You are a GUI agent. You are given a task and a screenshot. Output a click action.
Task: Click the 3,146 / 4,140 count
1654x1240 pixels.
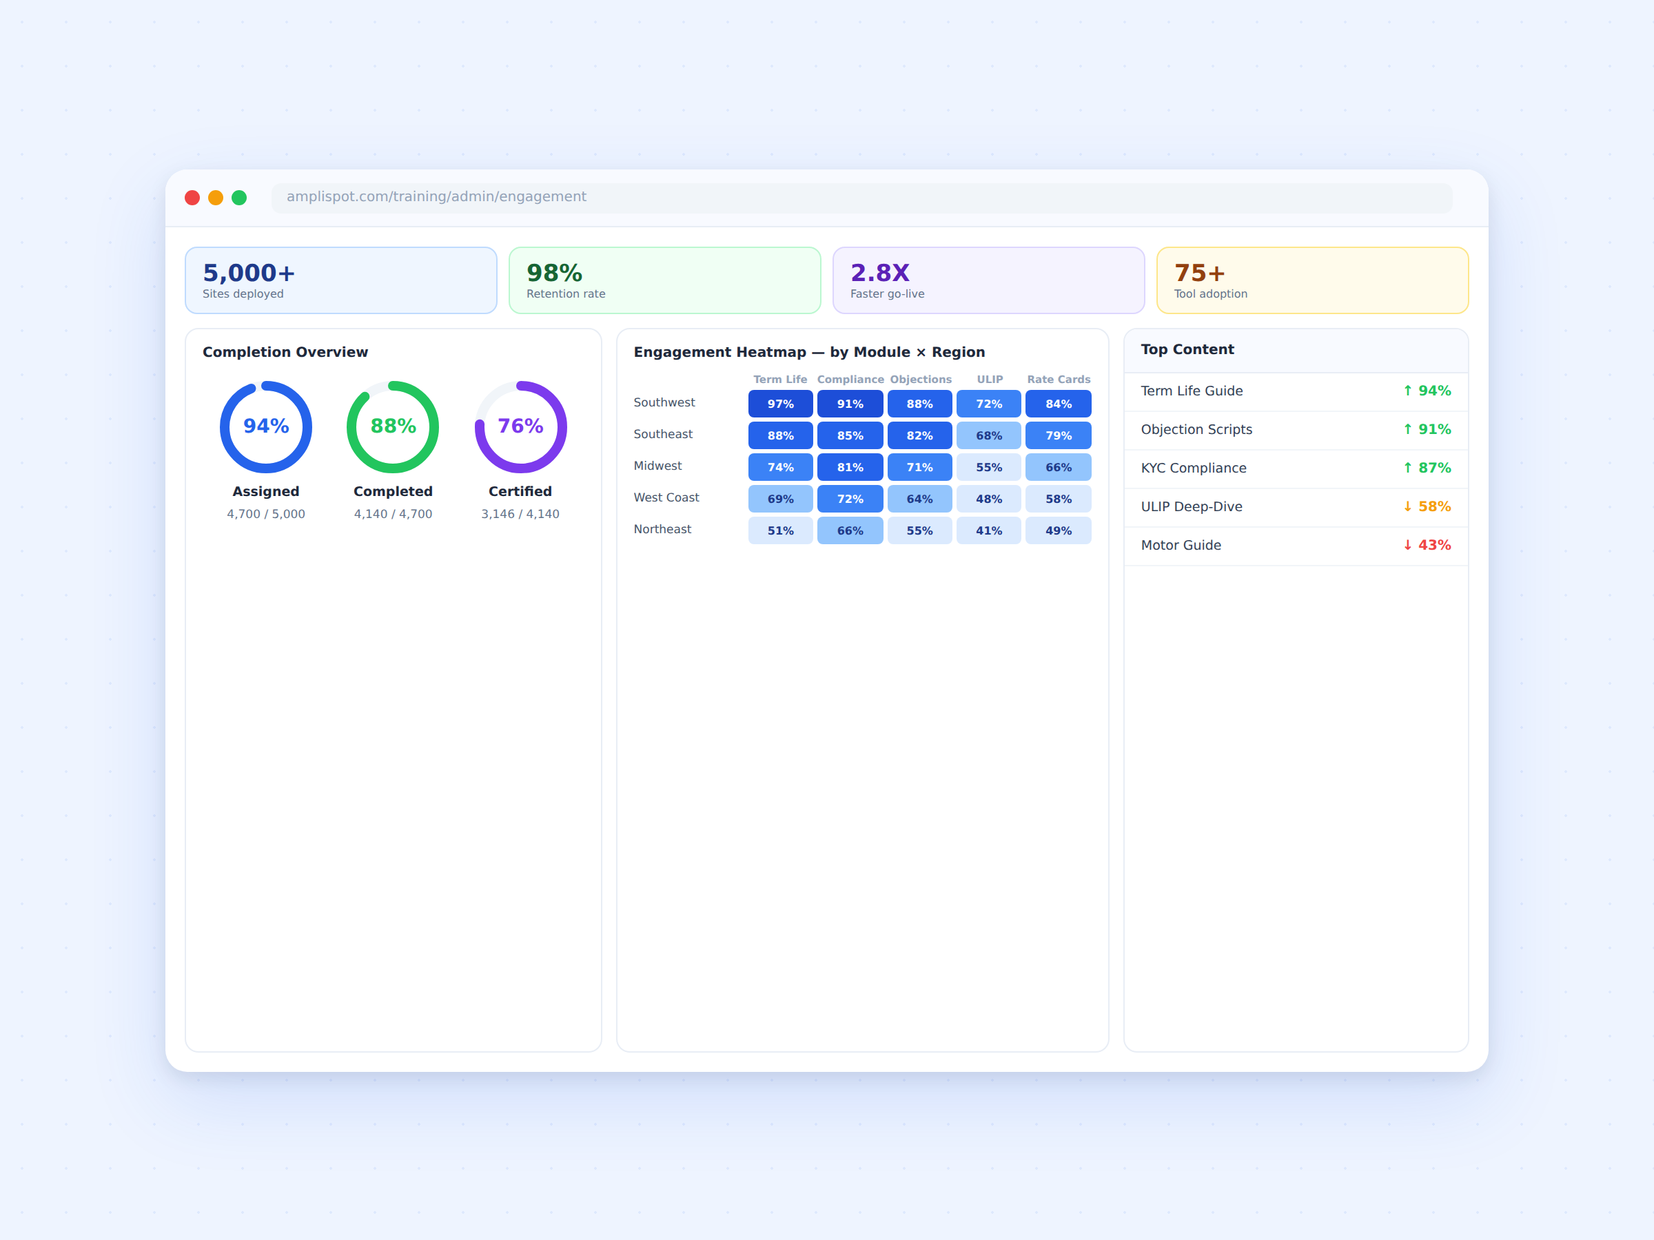pyautogui.click(x=520, y=514)
